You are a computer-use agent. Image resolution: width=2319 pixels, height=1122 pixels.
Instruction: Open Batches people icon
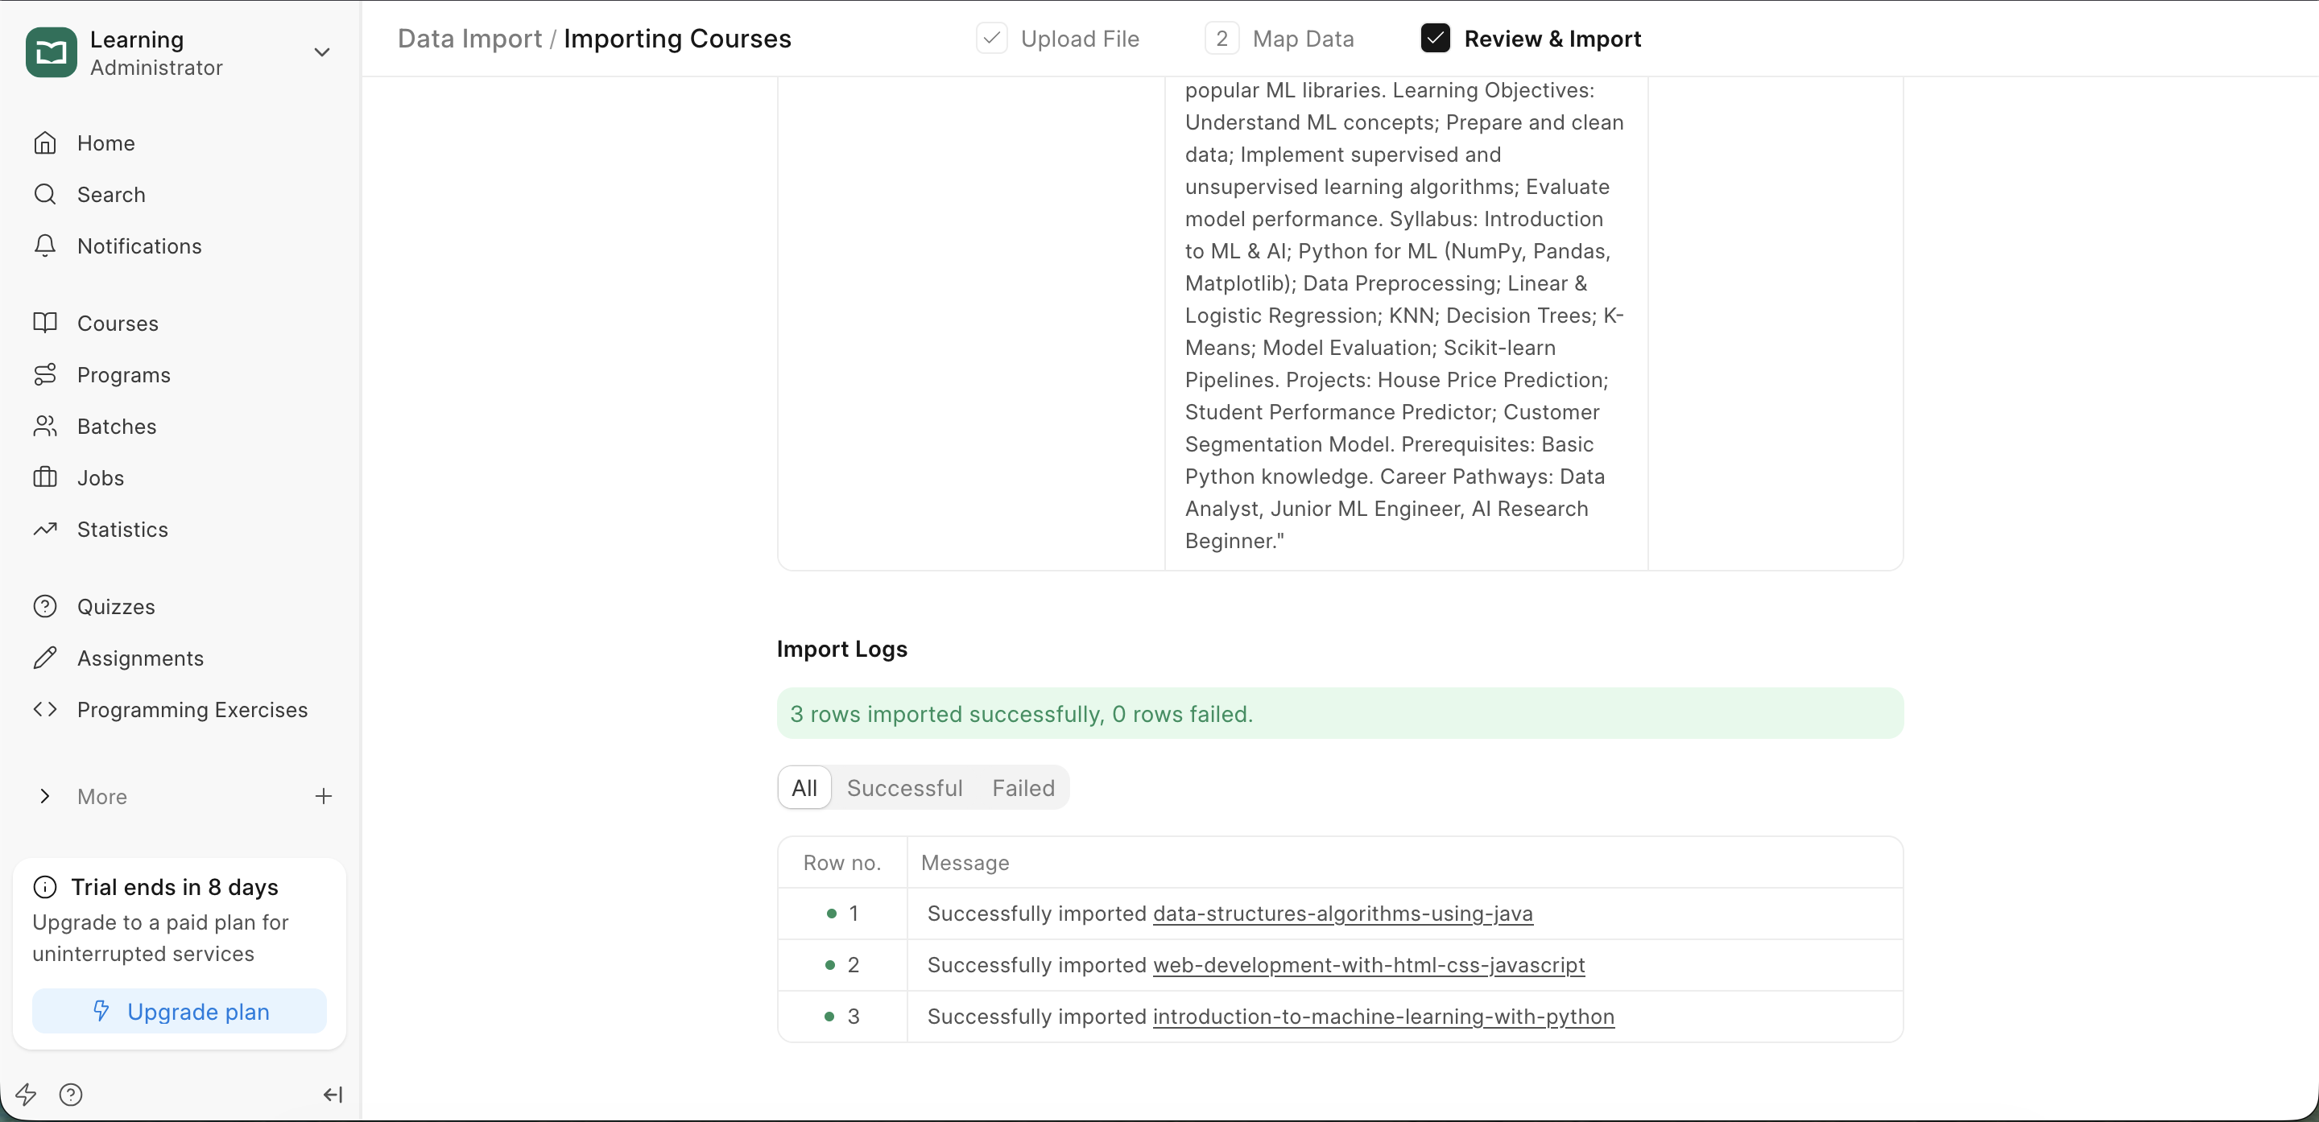click(x=45, y=426)
